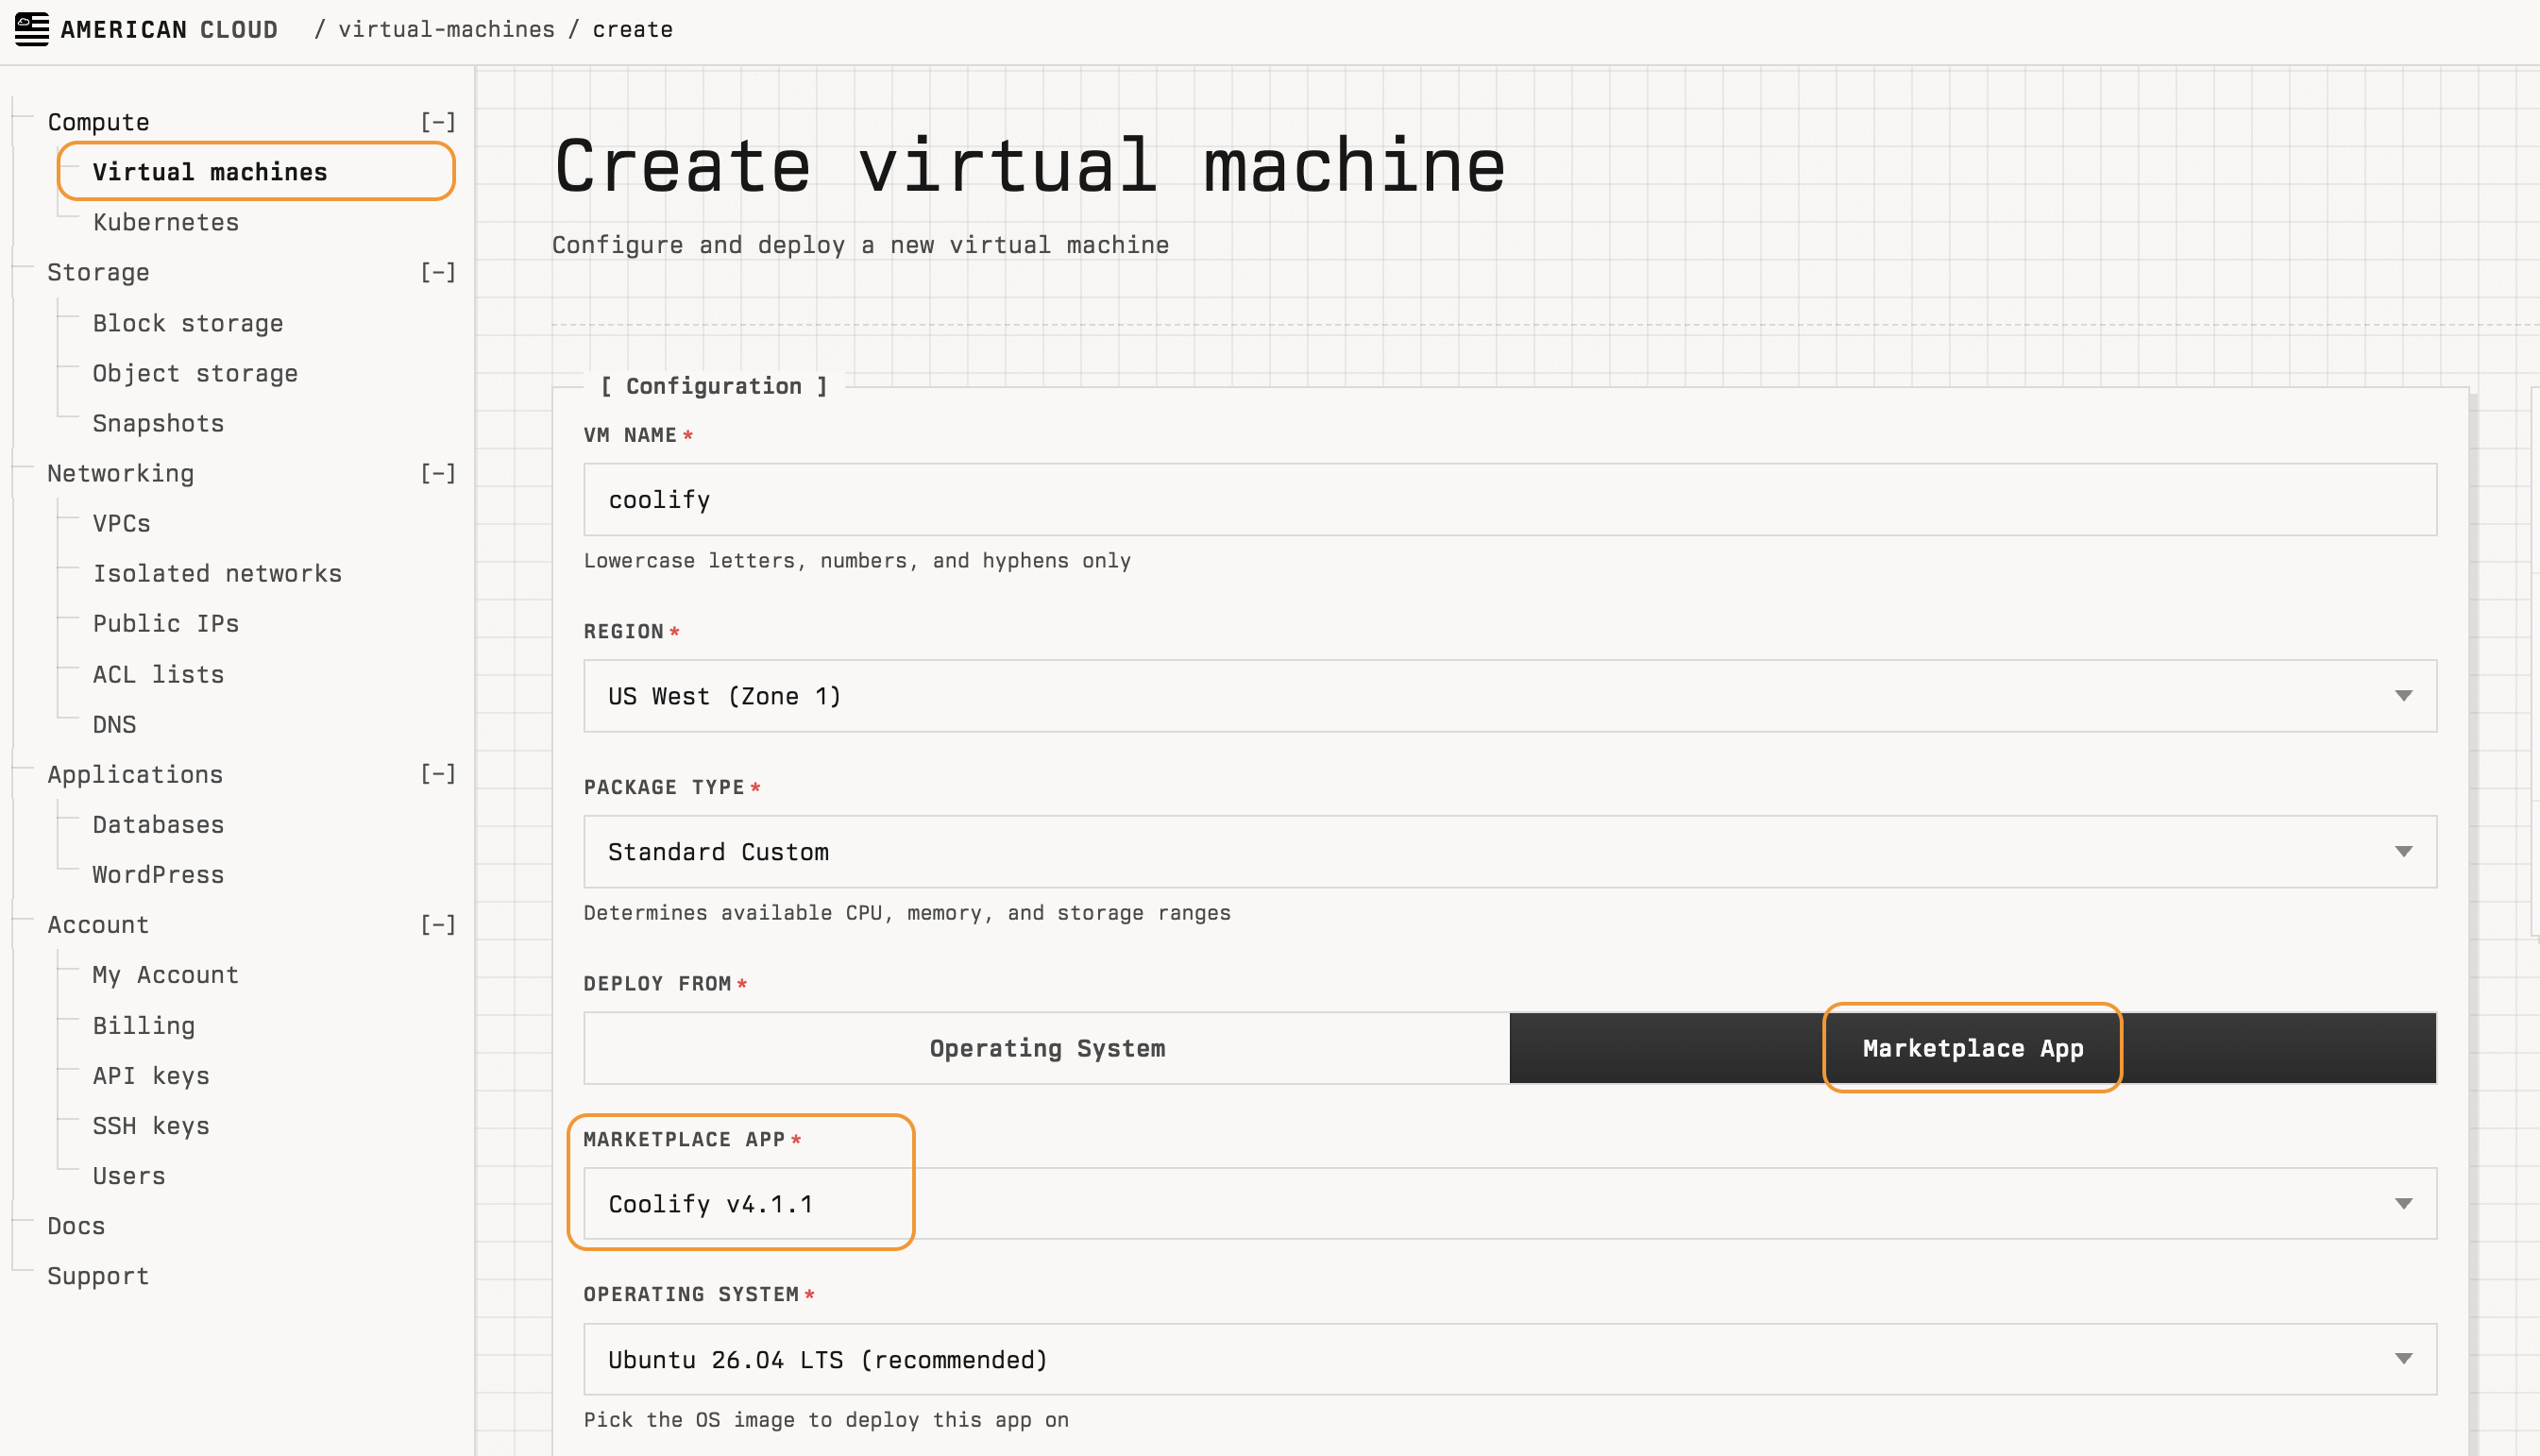
Task: Go to Block storage
Action: click(188, 323)
